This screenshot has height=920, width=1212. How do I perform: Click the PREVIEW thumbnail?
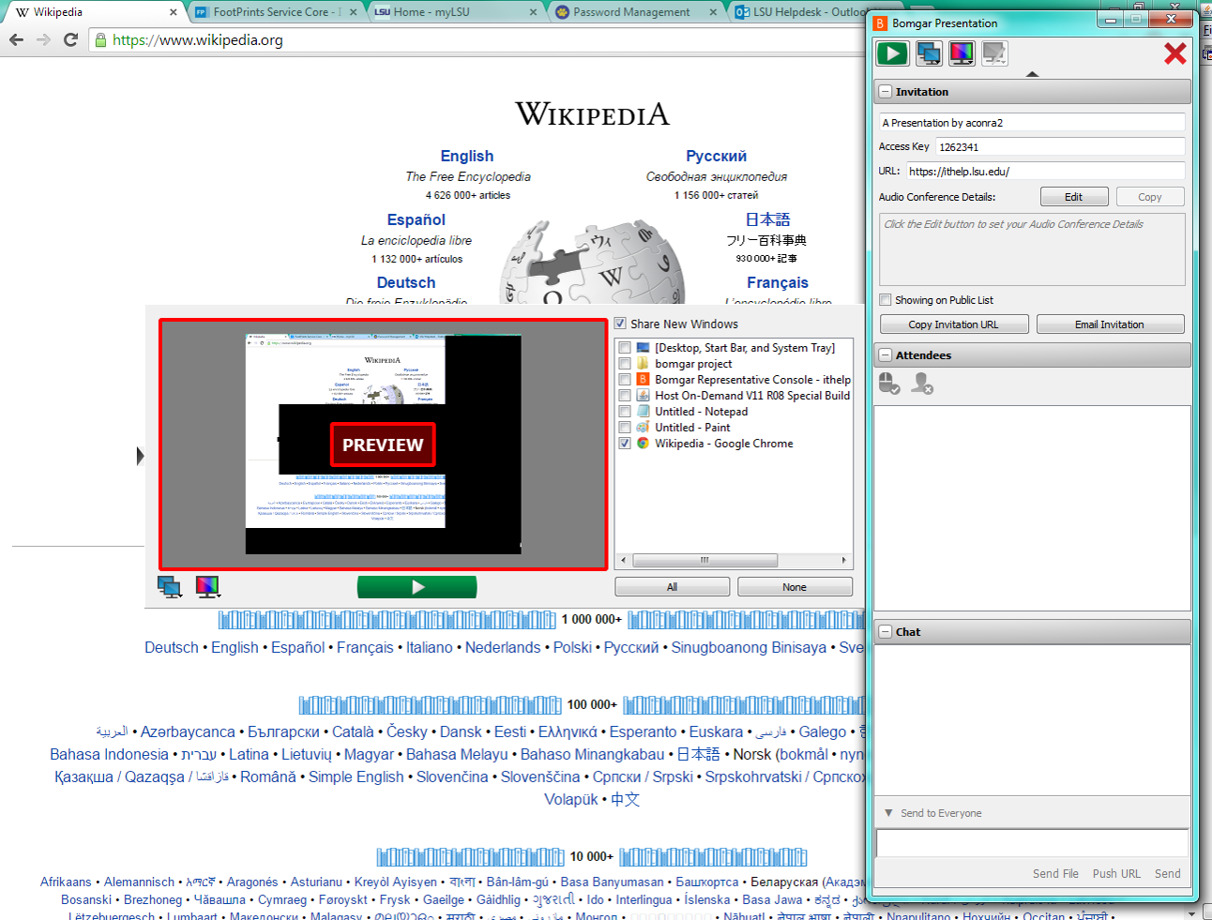pyautogui.click(x=383, y=445)
